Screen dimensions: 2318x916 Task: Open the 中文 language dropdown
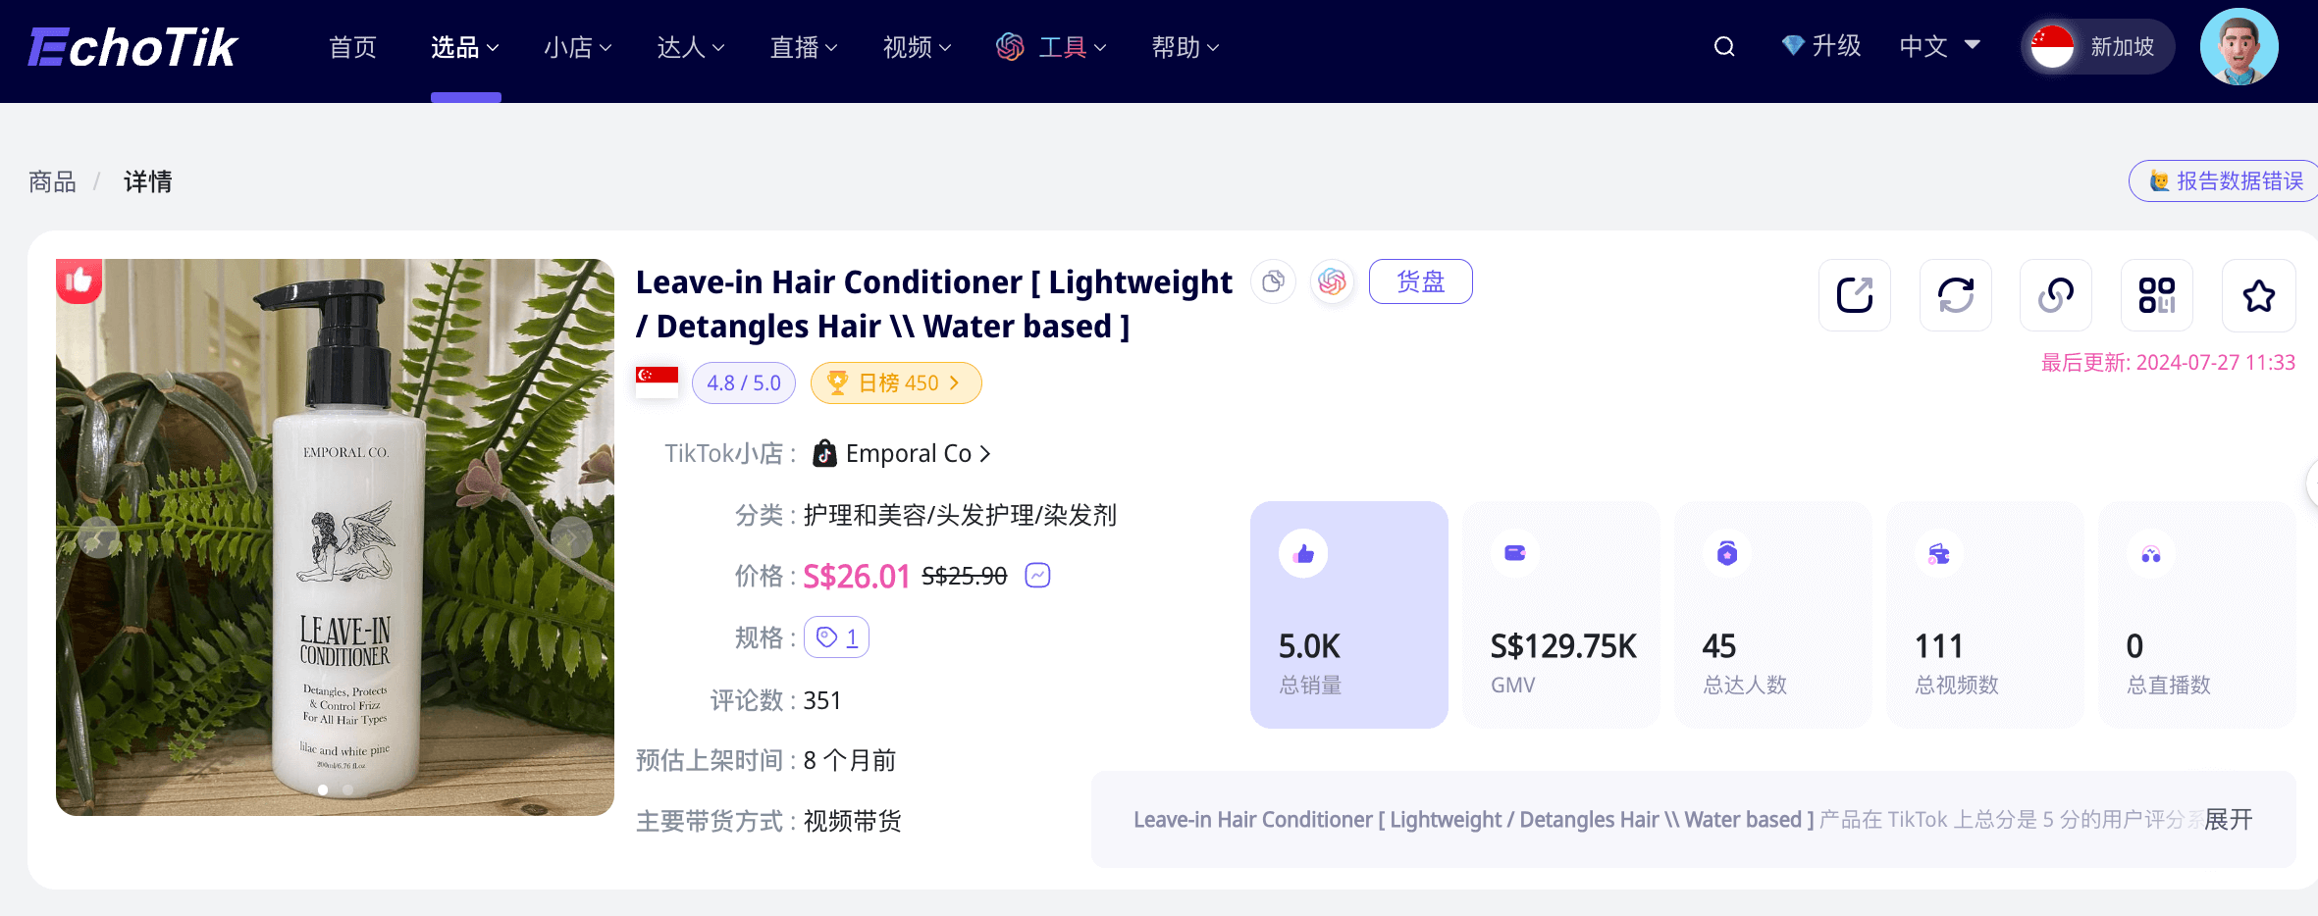(x=1939, y=47)
